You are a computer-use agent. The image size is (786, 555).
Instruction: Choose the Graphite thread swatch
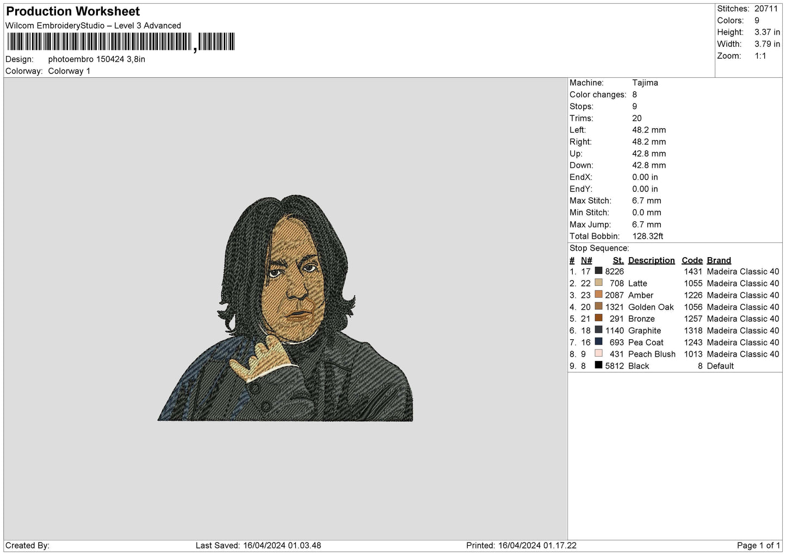[x=599, y=330]
